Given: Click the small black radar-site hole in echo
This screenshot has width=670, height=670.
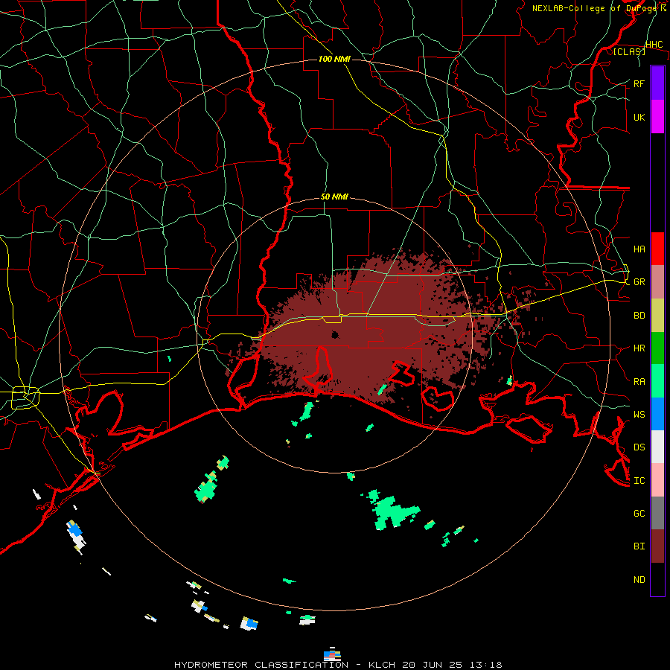Looking at the screenshot, I should [x=335, y=334].
